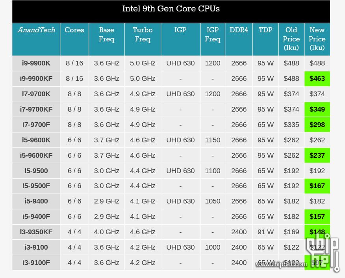Click the i3-9100F model name cell
The image size is (345, 278).
coord(36,263)
